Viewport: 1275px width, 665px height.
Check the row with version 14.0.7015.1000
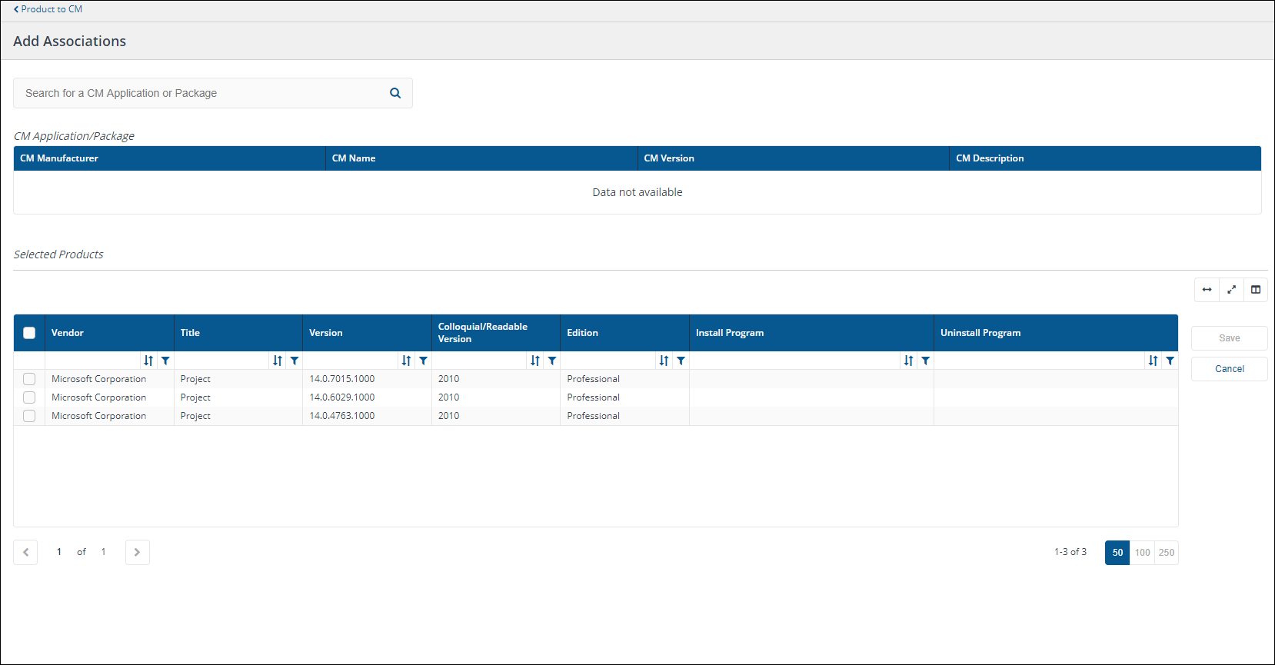click(29, 379)
